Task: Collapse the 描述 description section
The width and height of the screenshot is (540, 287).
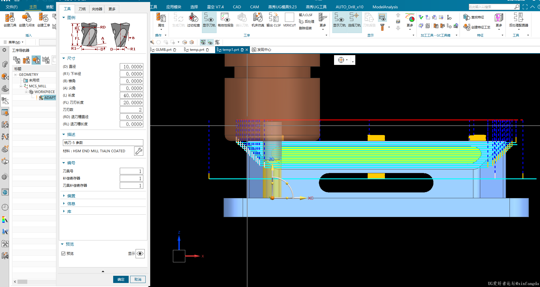Action: pyautogui.click(x=64, y=134)
